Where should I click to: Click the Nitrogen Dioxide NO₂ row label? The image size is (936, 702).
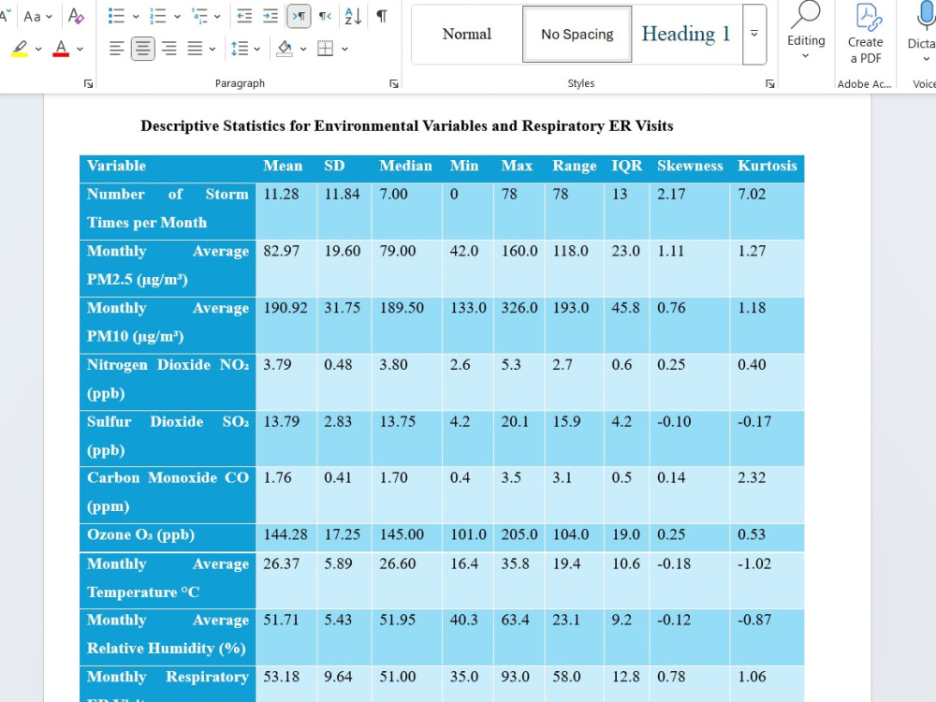(x=168, y=379)
